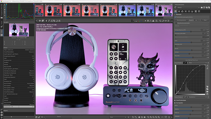Toggle clip out-of-gamut colours checkbox

[175, 17]
